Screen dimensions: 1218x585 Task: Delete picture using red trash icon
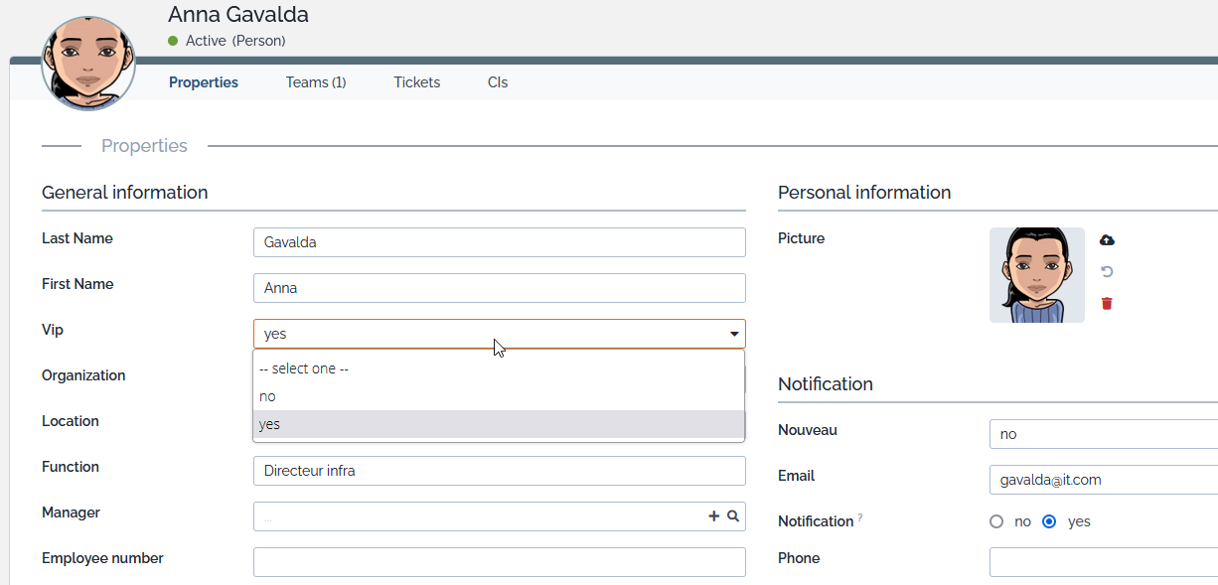click(1107, 304)
